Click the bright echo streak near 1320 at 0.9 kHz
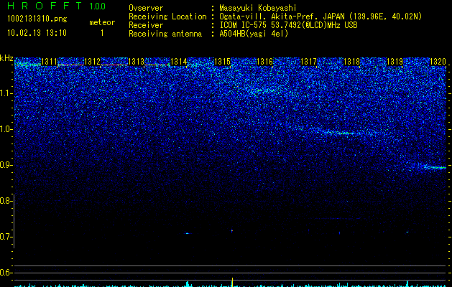This screenshot has width=452, height=287. 434,167
